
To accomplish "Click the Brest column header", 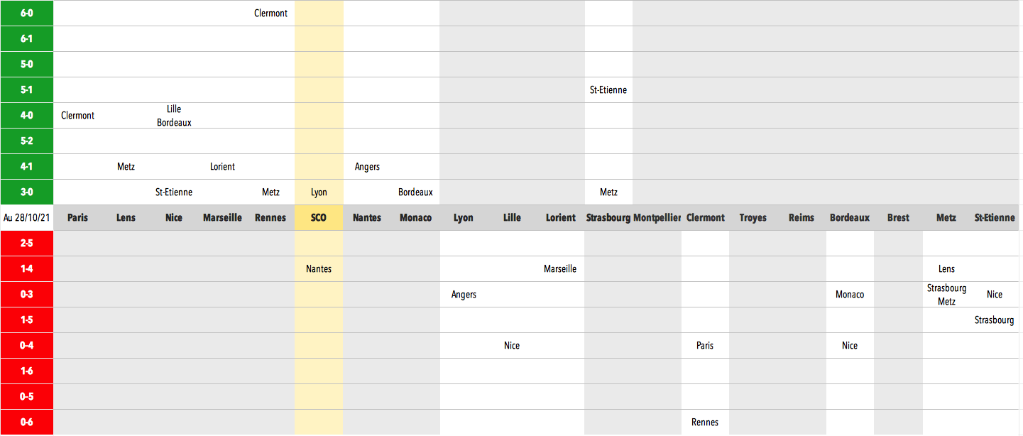I will point(898,218).
